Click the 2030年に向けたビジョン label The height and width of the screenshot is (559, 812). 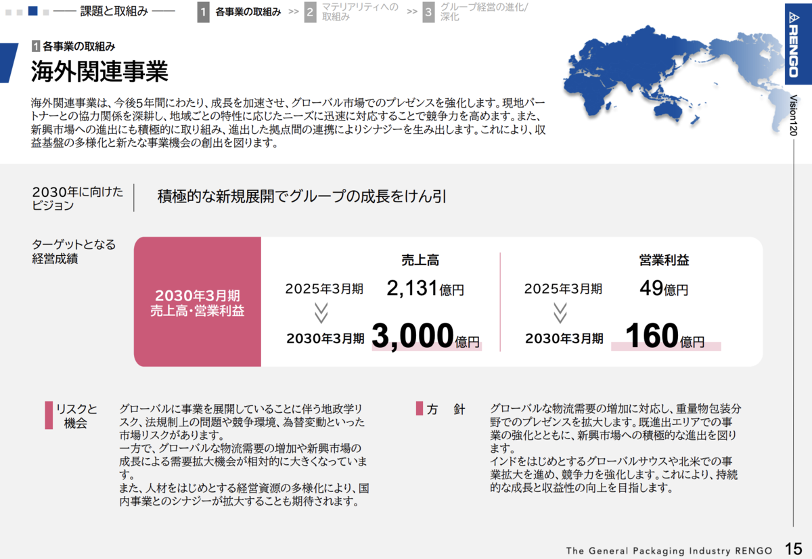78,199
